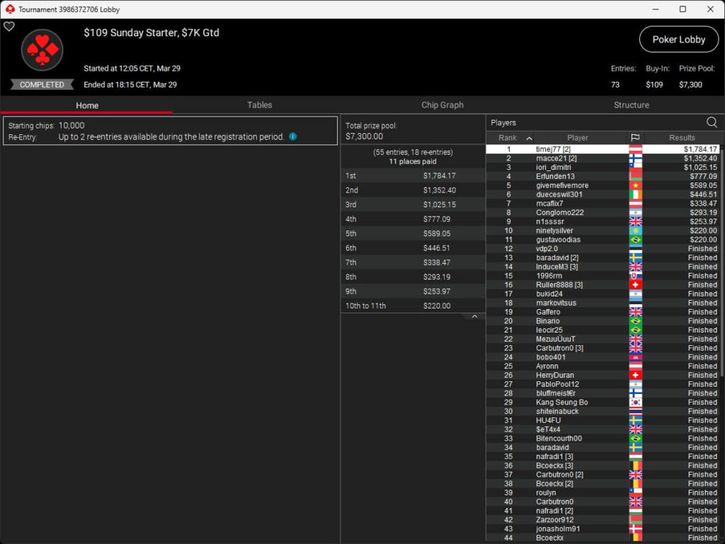
Task: Click the Re-Entry info icon
Action: [293, 137]
